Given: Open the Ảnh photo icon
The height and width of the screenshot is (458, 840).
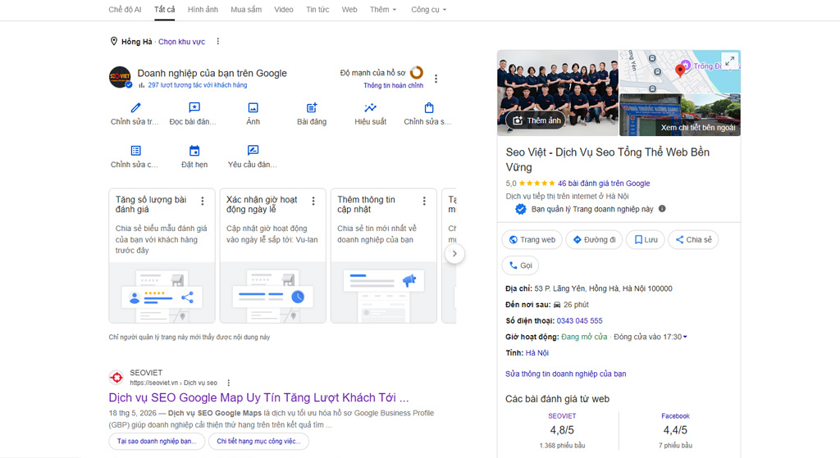Looking at the screenshot, I should pyautogui.click(x=253, y=107).
